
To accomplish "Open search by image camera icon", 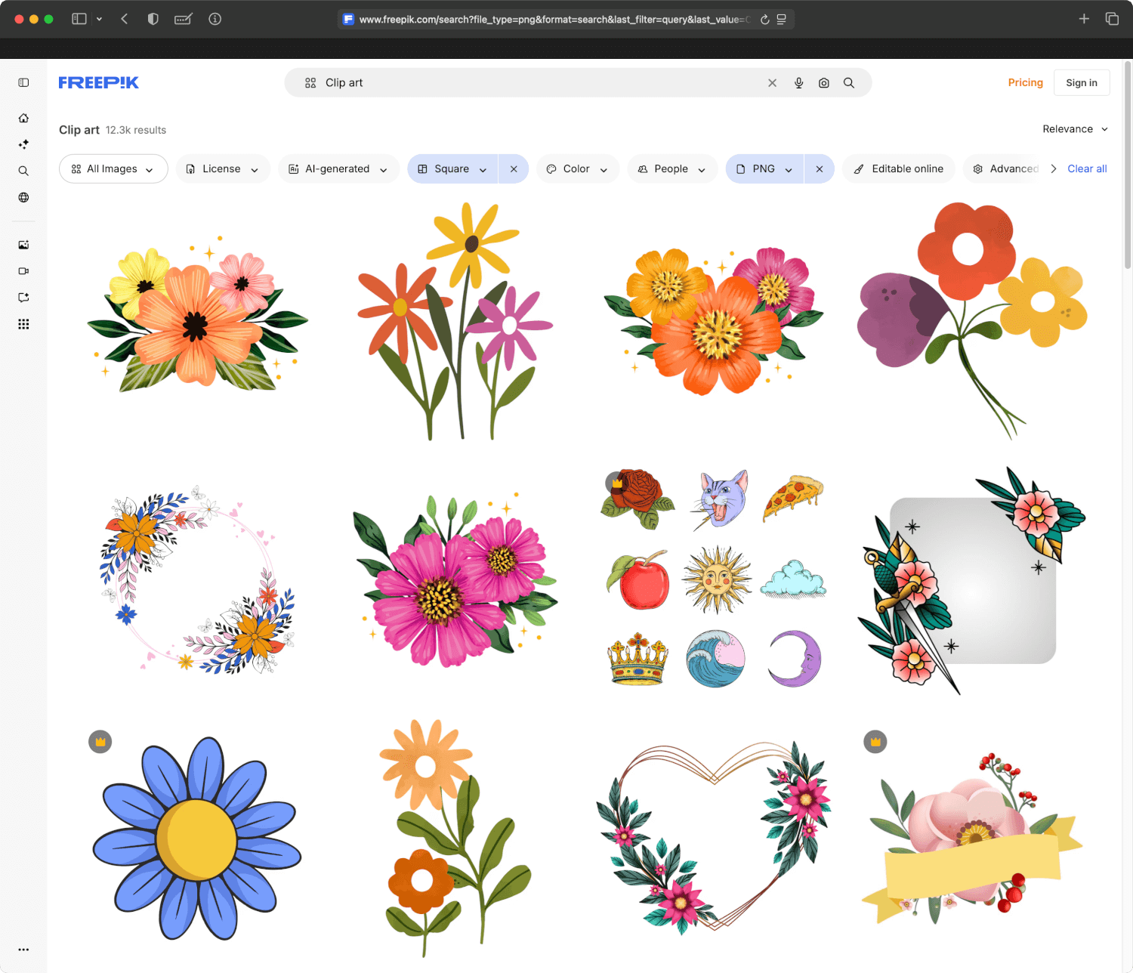I will coord(823,82).
